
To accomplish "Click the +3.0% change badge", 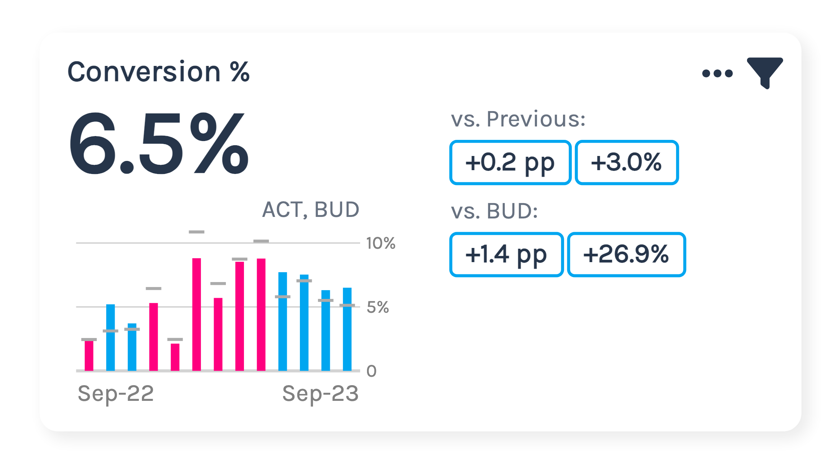I will coord(627,162).
